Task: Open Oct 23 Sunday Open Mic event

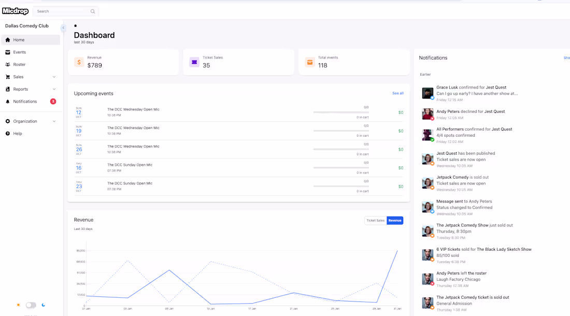Action: [x=239, y=186]
